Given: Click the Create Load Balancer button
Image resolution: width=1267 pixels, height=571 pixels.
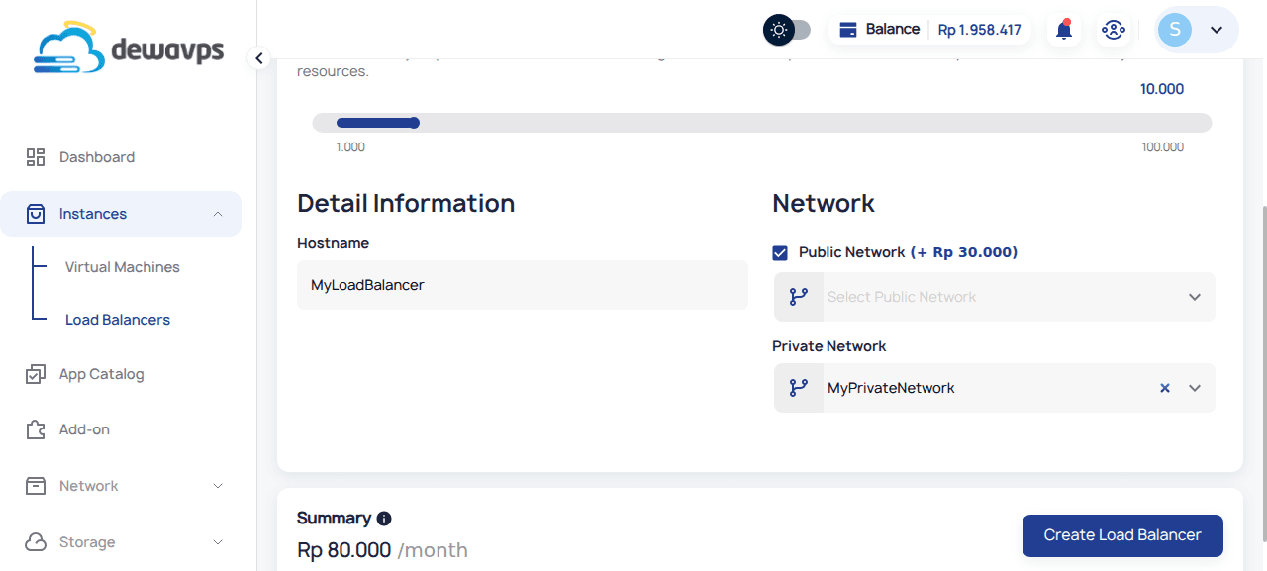Looking at the screenshot, I should [x=1122, y=535].
